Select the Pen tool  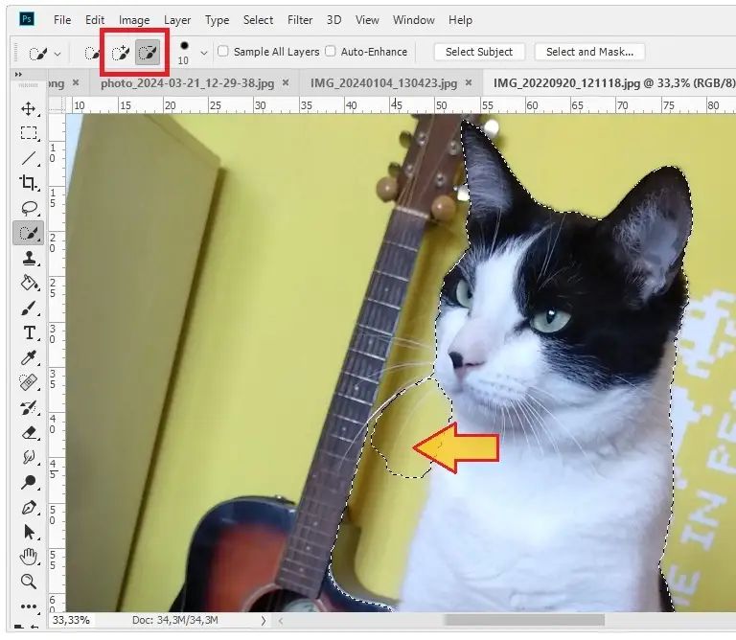click(x=29, y=508)
